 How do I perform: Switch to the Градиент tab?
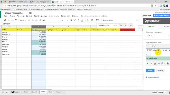coord(166,26)
